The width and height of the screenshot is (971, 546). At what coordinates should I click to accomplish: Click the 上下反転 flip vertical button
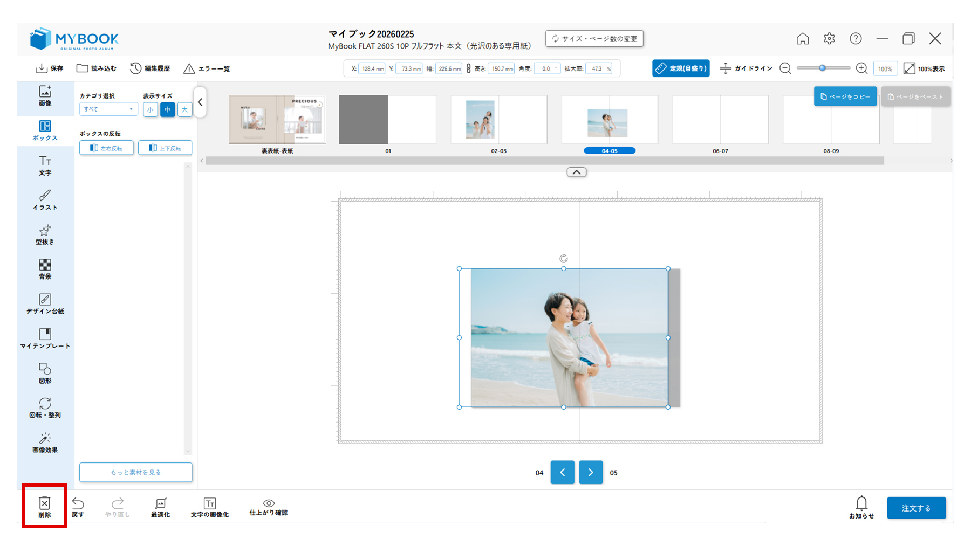click(165, 148)
